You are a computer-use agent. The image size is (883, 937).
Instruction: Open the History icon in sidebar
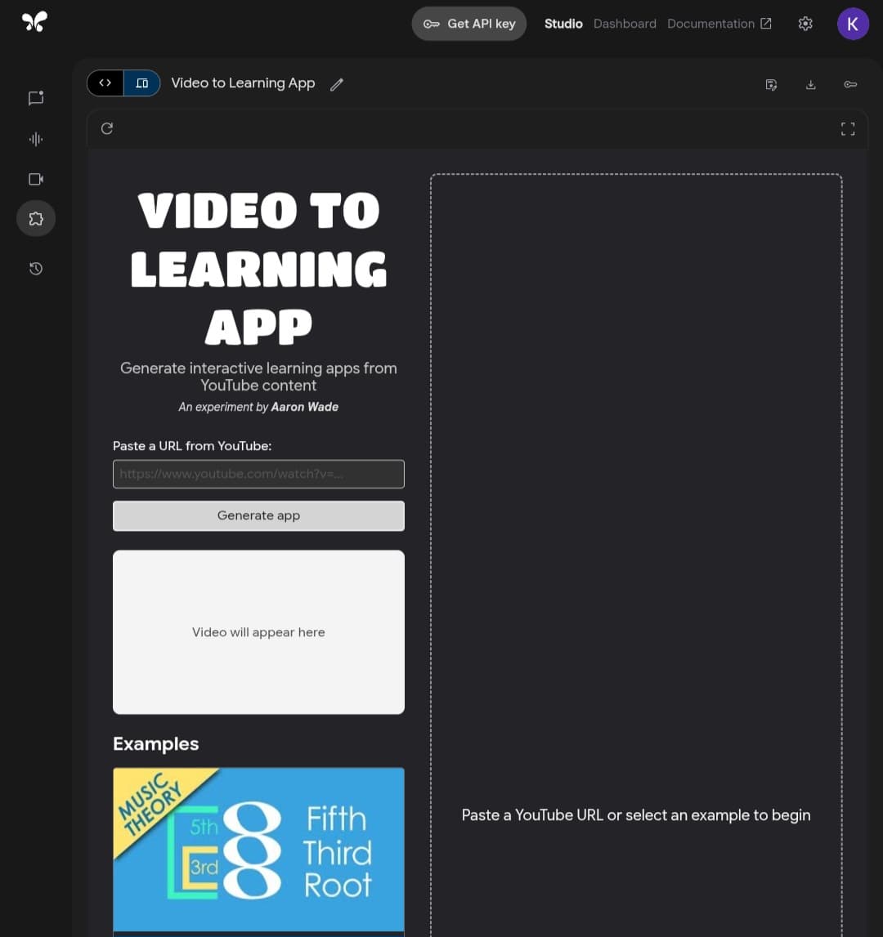coord(36,268)
